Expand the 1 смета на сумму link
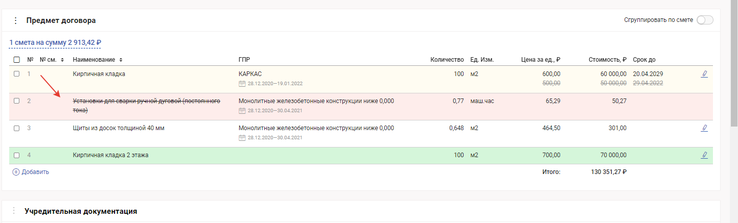 pos(55,43)
